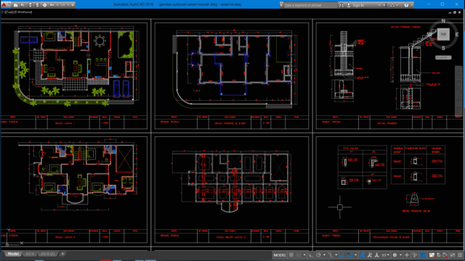Open the Redo history dropdown arrow
Screen dimensions: 465x261
point(68,5)
